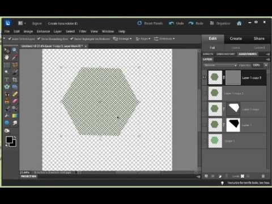Select the Sponge tool
This screenshot has width=272, height=204.
pyautogui.click(x=7, y=131)
